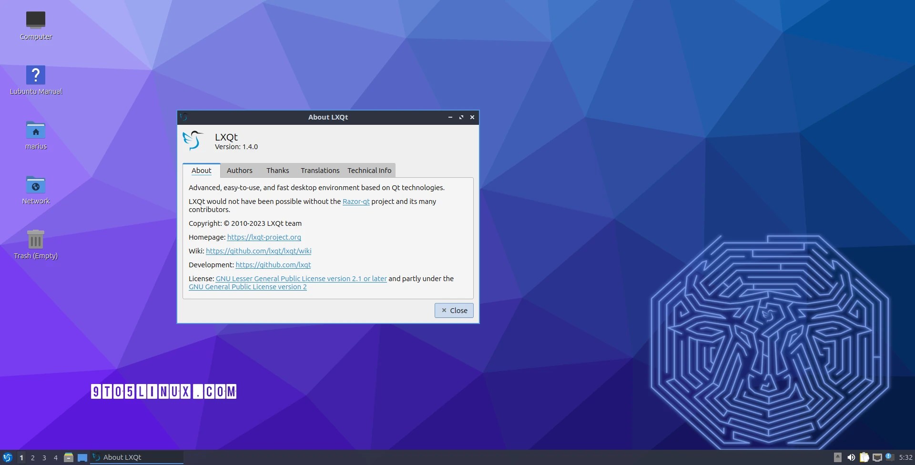Select the Computer desktop icon
The image size is (915, 465).
pos(36,26)
